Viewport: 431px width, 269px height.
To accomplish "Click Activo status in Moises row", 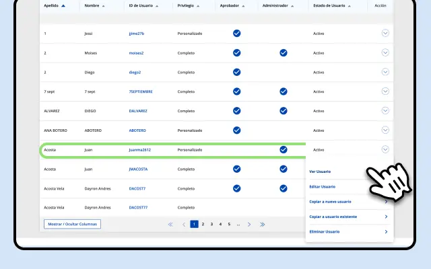I will tap(319, 53).
